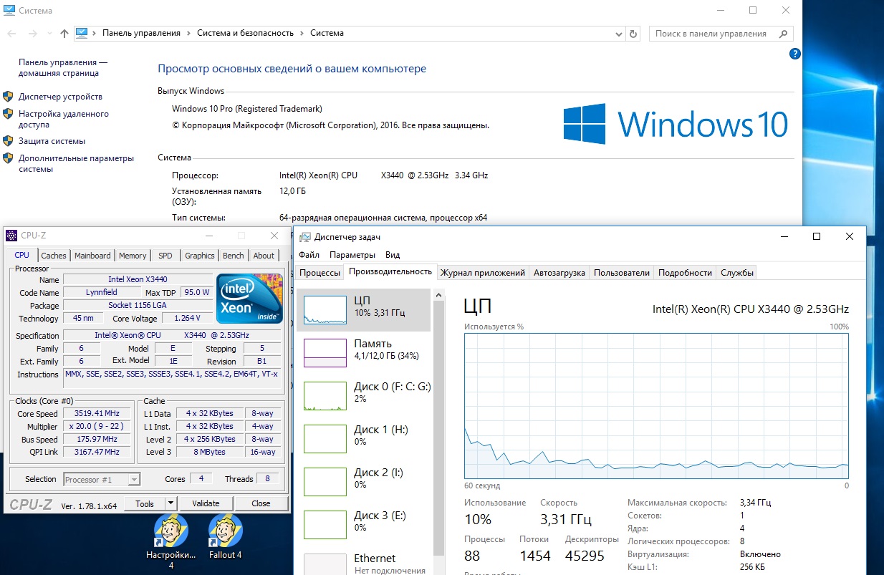Expand chevron after Система и безопасность

point(302,33)
